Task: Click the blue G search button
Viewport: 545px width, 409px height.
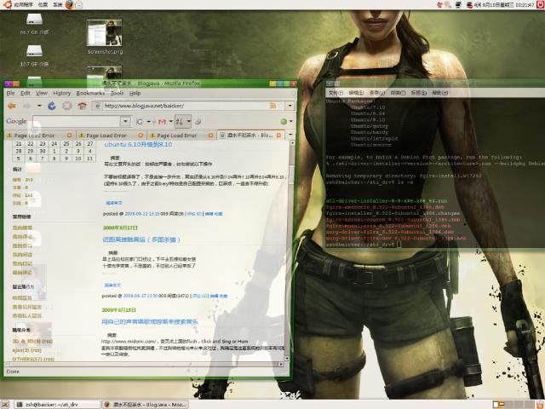Action: pos(140,121)
